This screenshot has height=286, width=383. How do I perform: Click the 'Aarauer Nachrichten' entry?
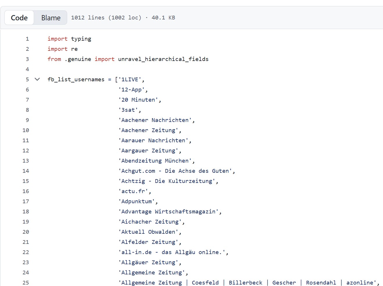(x=153, y=141)
